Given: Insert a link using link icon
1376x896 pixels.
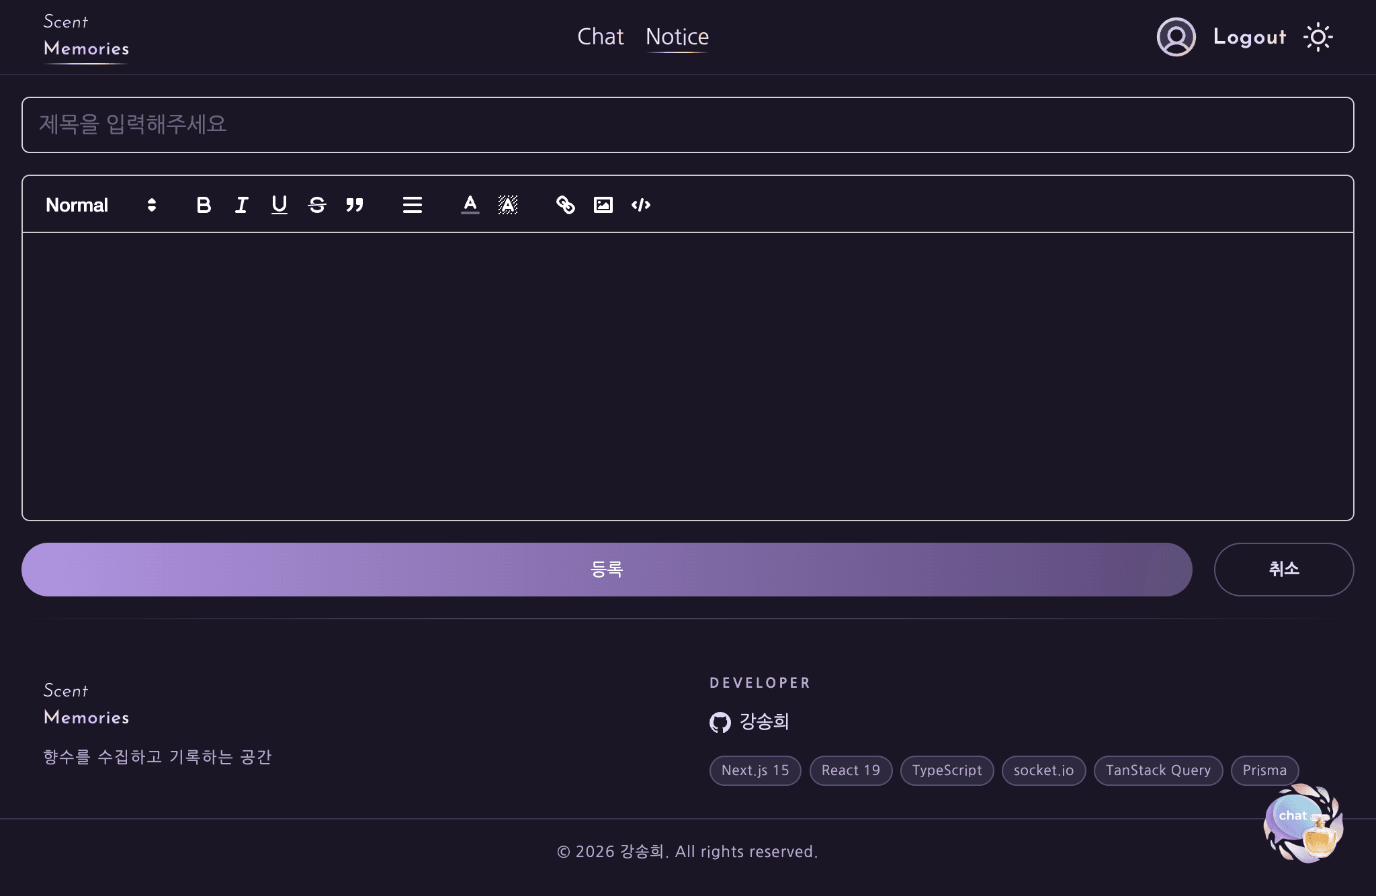Looking at the screenshot, I should pos(565,205).
